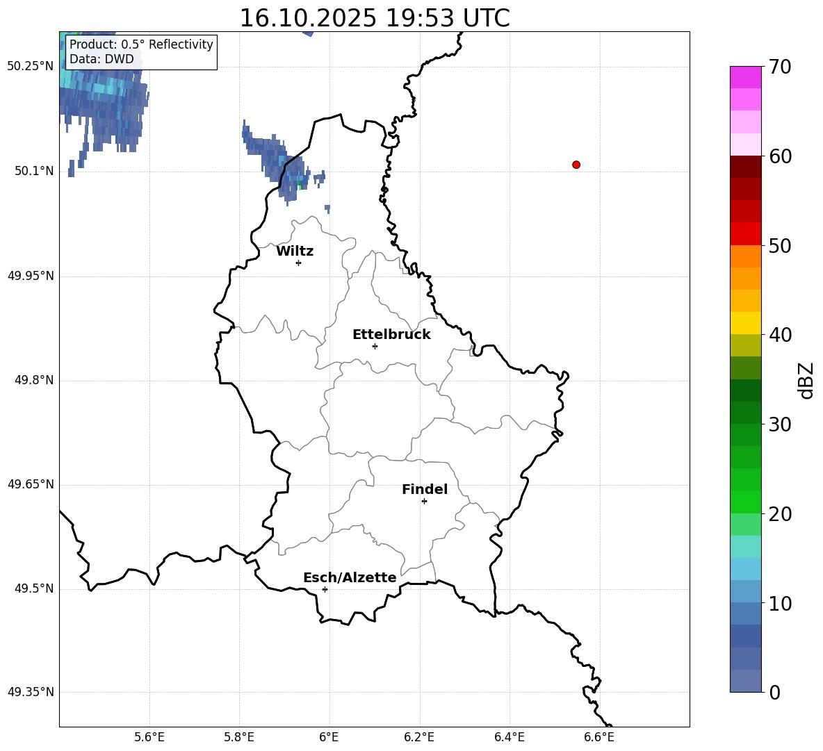Click the 6.6°E longitude label
The image size is (823, 751).
click(599, 737)
